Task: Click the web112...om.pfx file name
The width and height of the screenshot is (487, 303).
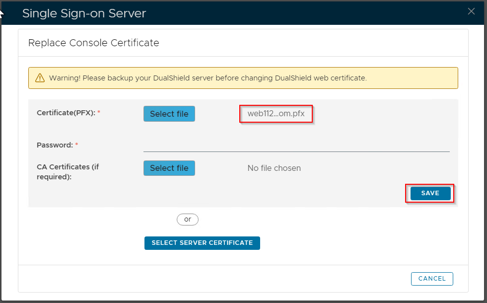Action: (276, 114)
